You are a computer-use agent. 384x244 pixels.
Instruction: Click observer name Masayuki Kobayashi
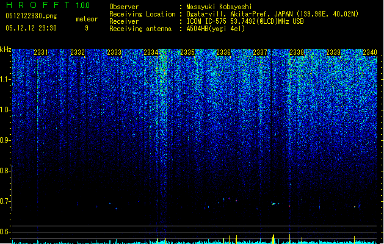pos(219,7)
